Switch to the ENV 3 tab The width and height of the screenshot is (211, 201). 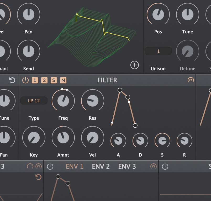pyautogui.click(x=127, y=166)
